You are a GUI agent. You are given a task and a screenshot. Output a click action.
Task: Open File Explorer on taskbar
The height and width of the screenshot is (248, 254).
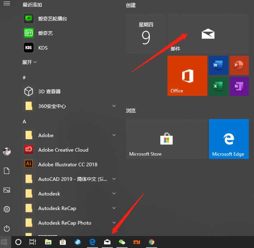point(48,242)
